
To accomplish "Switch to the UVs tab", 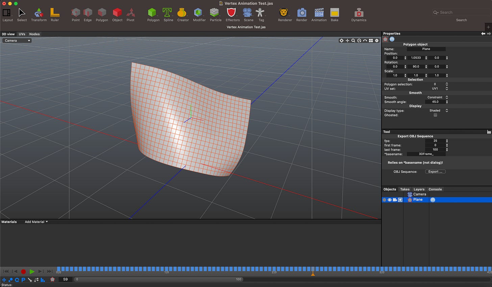I will [22, 34].
